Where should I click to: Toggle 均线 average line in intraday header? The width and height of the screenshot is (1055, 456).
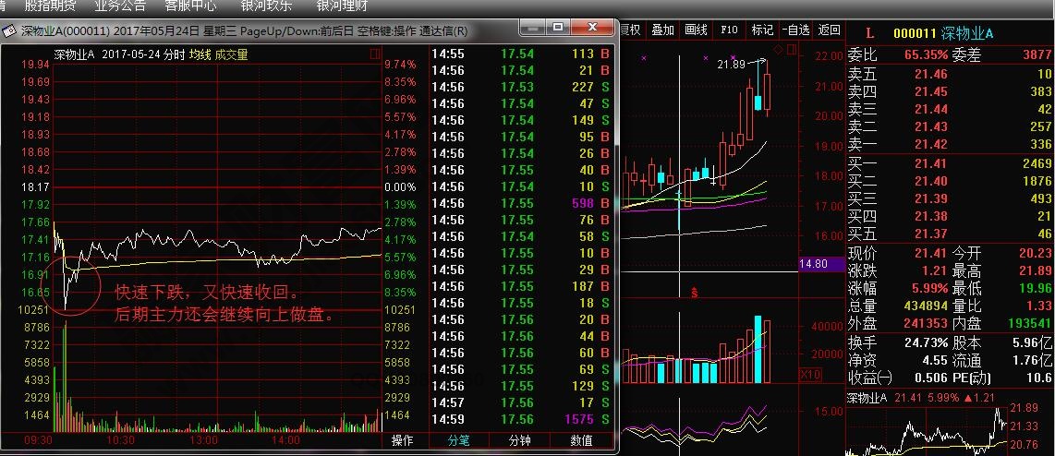pos(199,54)
